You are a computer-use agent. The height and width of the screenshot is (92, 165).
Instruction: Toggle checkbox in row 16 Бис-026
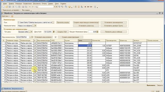point(35,78)
